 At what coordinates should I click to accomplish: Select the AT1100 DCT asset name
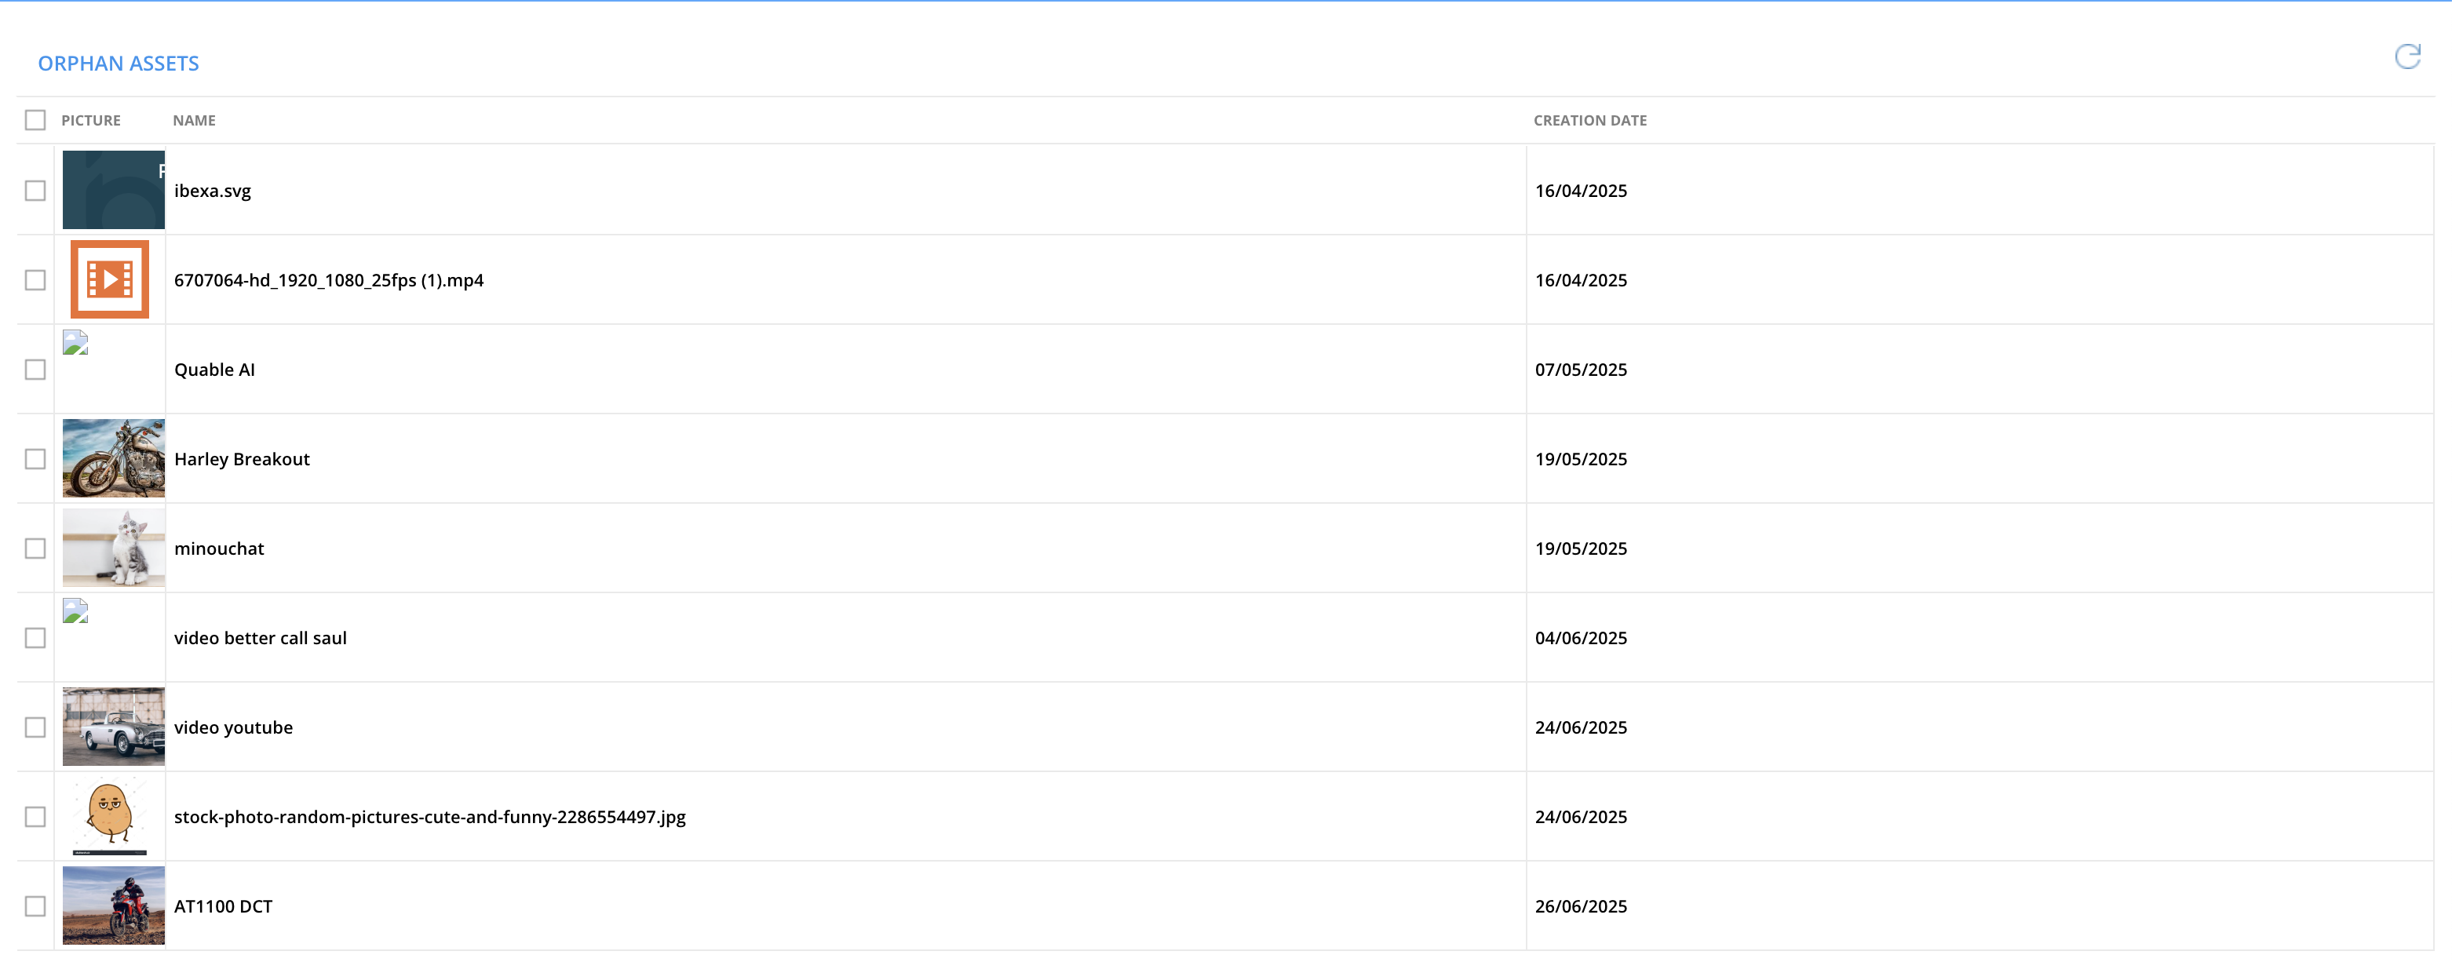(223, 906)
